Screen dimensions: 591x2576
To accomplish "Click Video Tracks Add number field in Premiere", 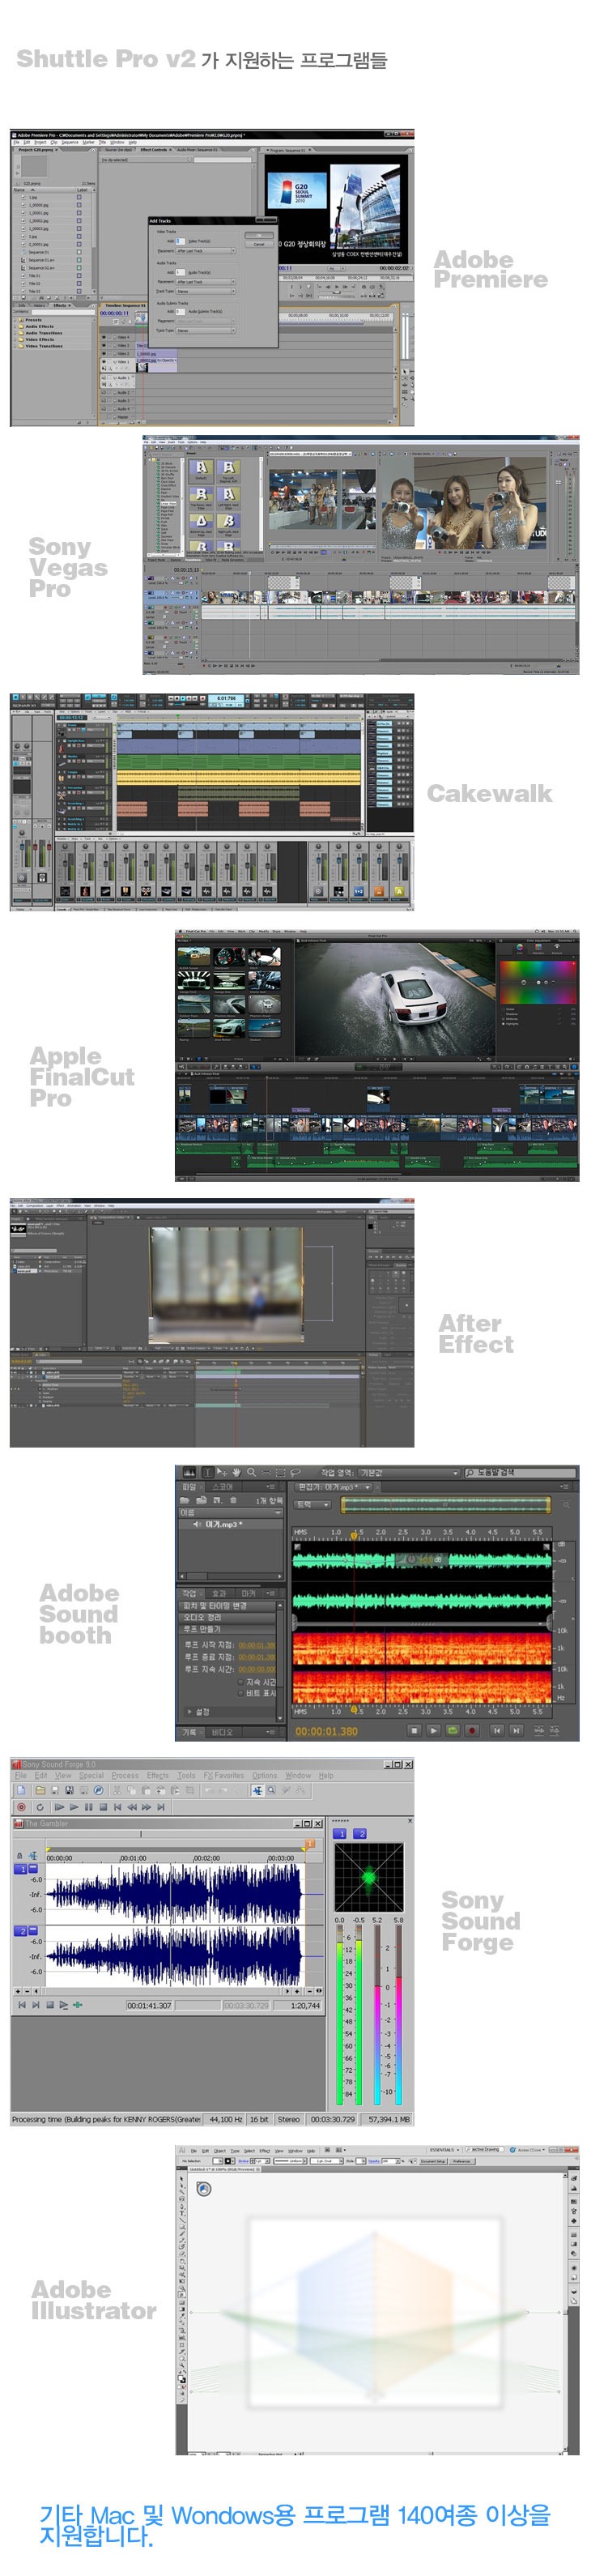I will pyautogui.click(x=180, y=241).
